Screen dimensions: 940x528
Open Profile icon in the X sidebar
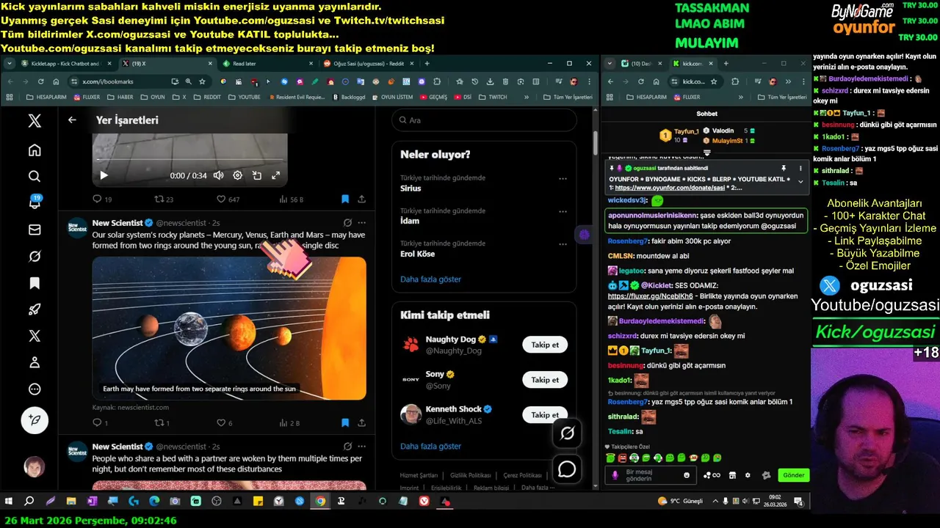35,362
